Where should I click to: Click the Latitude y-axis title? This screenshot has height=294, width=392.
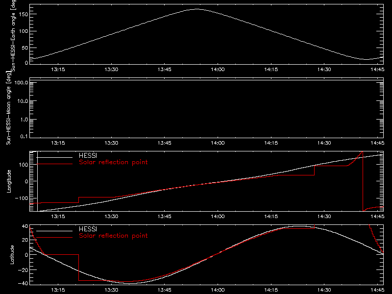[x=12, y=255]
